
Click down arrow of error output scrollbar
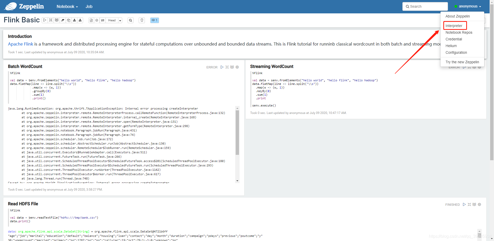pos(237,181)
